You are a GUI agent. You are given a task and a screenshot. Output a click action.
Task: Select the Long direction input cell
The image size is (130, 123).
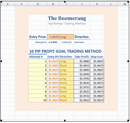point(66,37)
